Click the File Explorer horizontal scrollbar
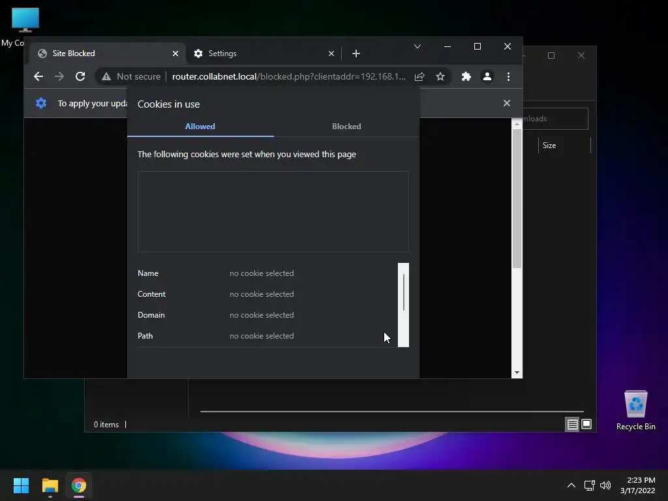This screenshot has width=668, height=501. point(391,412)
